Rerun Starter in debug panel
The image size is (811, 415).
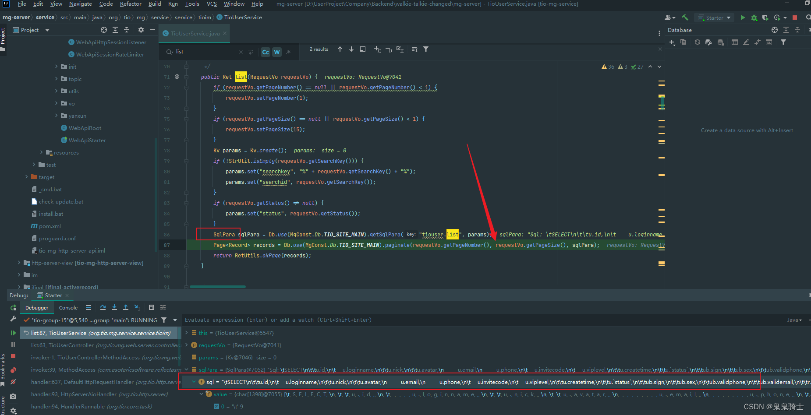click(x=13, y=308)
